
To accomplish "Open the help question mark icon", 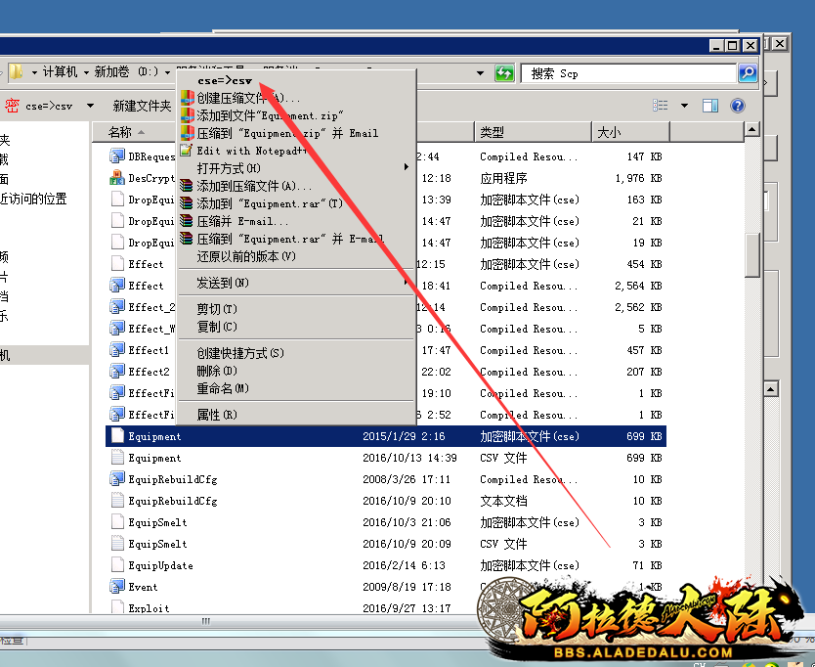I will coord(738,106).
